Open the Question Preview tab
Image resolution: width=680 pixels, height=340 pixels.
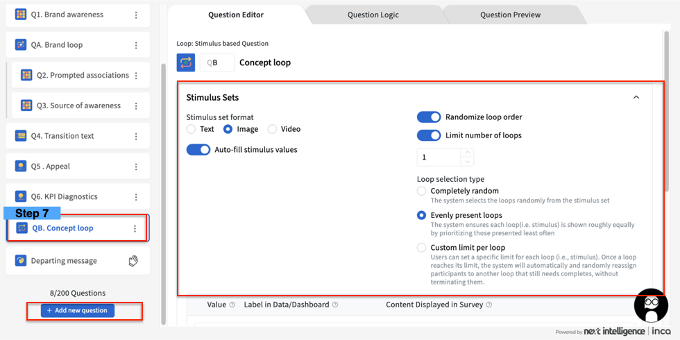coord(510,15)
